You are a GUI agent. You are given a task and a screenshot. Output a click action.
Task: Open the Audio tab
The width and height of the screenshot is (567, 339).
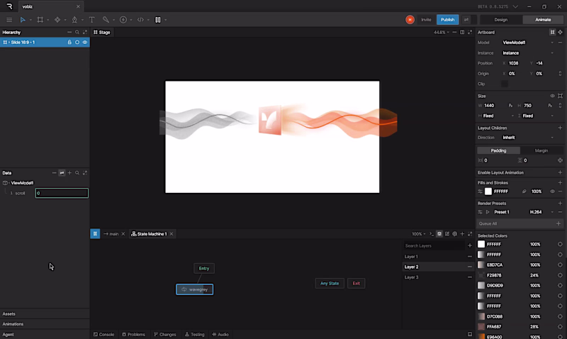click(x=220, y=334)
